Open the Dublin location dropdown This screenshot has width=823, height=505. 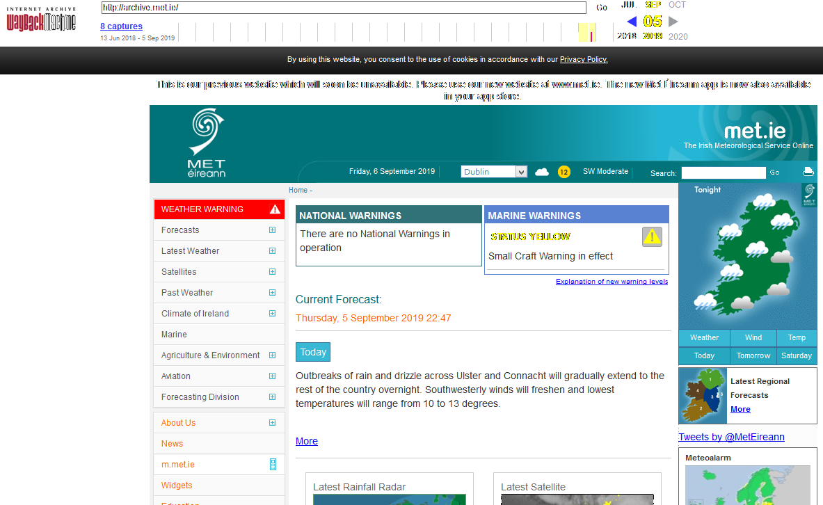[494, 172]
